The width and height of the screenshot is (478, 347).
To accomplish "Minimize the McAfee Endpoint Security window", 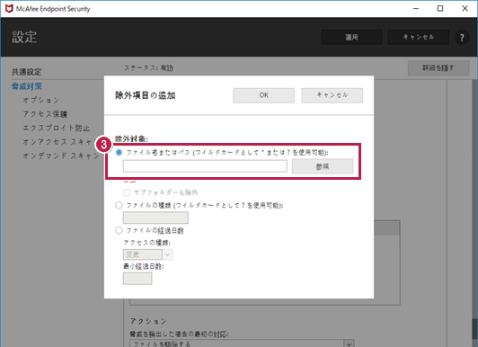I will pos(416,8).
